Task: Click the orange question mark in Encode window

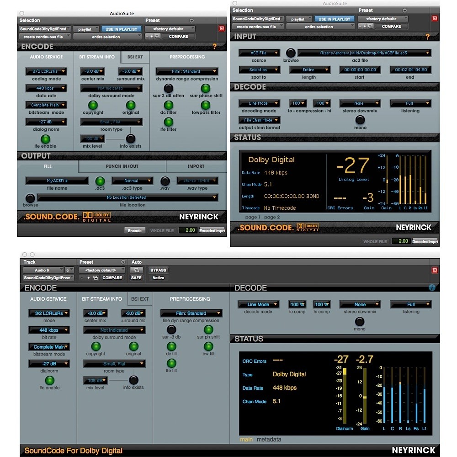Action: 214,46
